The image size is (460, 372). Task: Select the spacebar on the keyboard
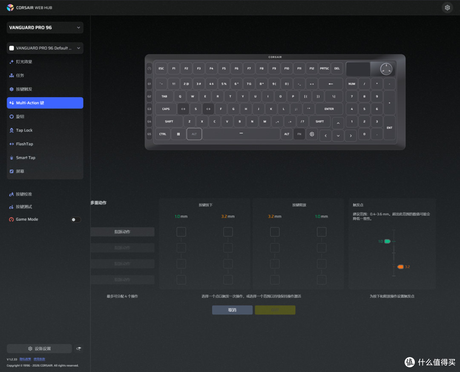pos(241,134)
